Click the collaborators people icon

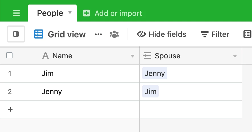click(114, 34)
